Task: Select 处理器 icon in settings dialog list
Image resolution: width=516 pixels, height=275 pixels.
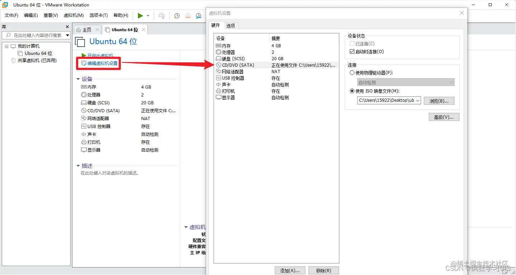Action: pyautogui.click(x=219, y=52)
